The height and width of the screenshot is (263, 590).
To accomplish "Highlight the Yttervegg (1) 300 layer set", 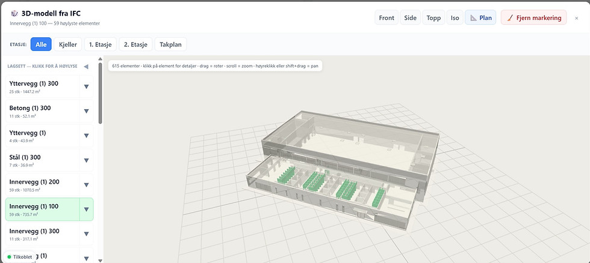I will pyautogui.click(x=42, y=86).
